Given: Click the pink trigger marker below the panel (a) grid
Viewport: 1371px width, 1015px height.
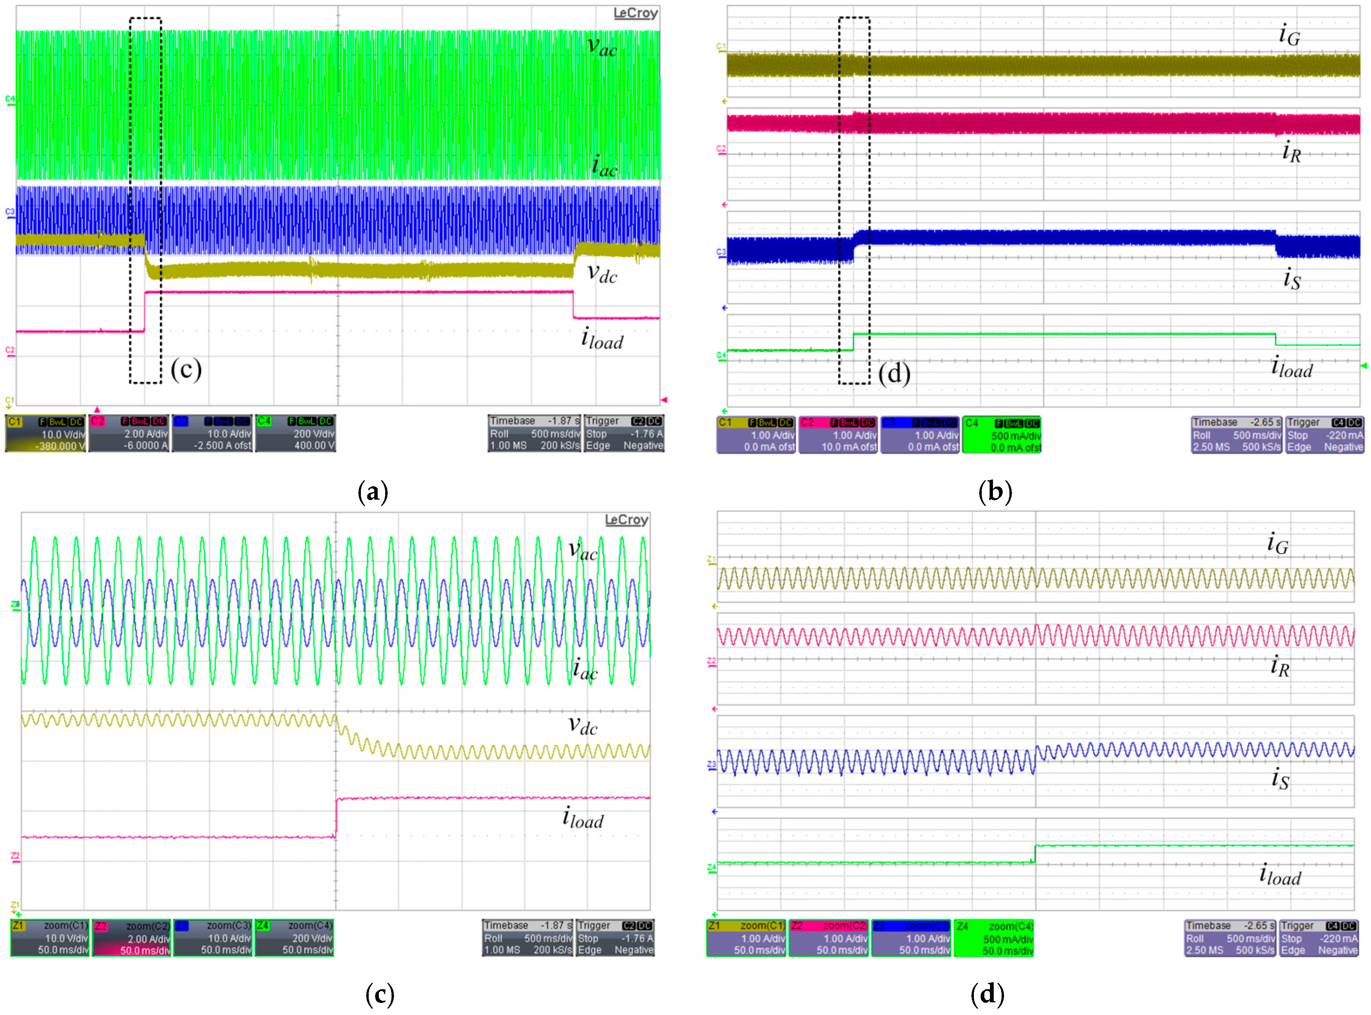Looking at the screenshot, I should pyautogui.click(x=96, y=409).
